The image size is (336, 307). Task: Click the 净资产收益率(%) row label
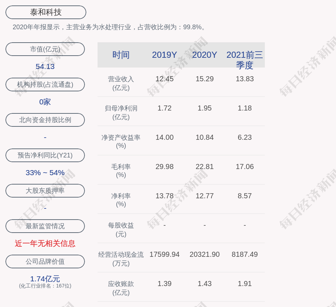click(121, 142)
